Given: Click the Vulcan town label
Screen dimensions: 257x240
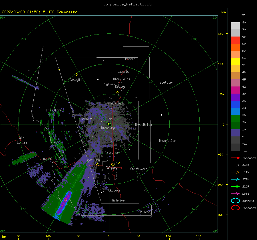Looking at the screenshot, I should tap(145, 212).
